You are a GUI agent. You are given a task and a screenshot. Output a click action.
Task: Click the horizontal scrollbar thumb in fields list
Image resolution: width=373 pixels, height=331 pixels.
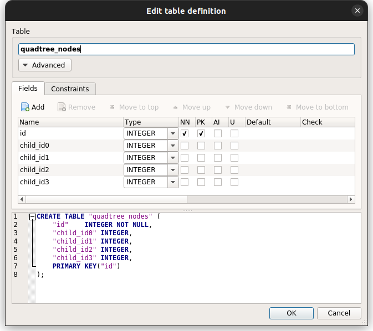(106, 199)
